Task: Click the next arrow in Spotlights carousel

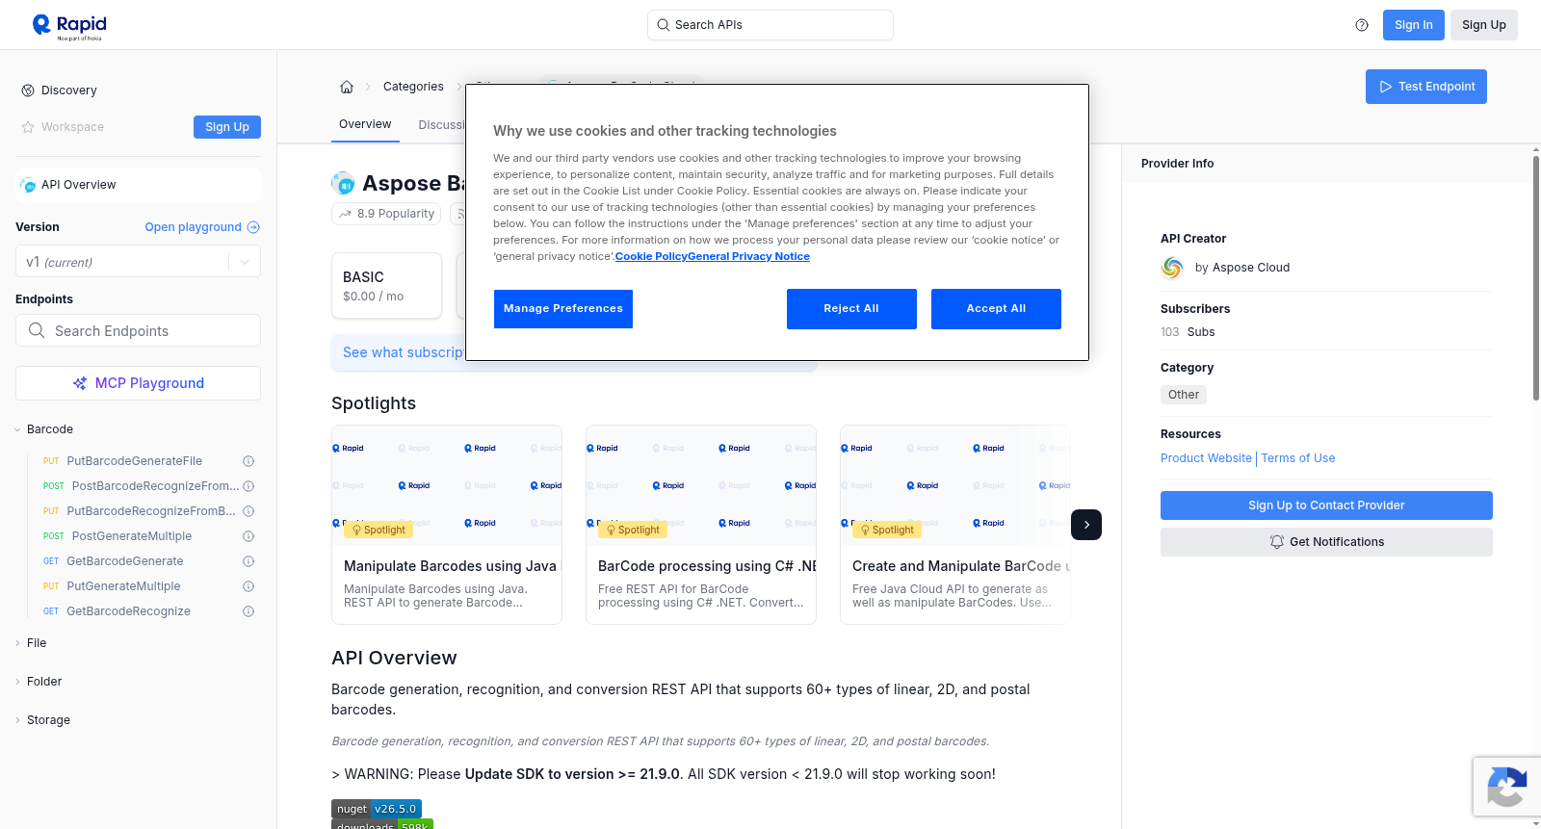Action: (1086, 525)
